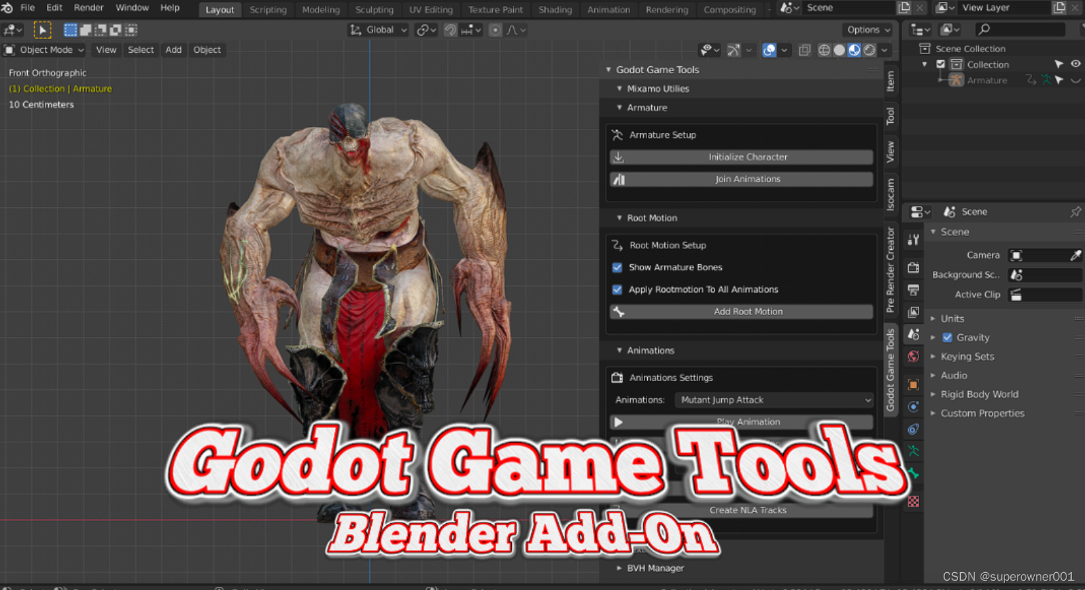Toggle Apply Rootmotion To All Animations
The height and width of the screenshot is (590, 1085).
pyautogui.click(x=617, y=289)
